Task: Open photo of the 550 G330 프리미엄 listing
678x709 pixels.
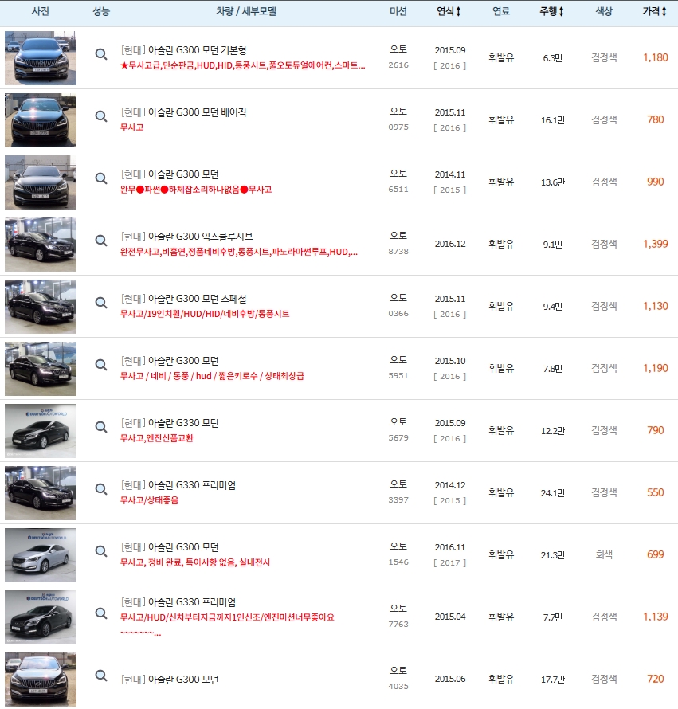Action: 41,493
